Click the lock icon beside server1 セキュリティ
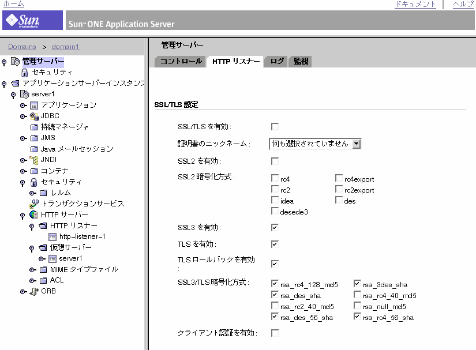 [33, 182]
